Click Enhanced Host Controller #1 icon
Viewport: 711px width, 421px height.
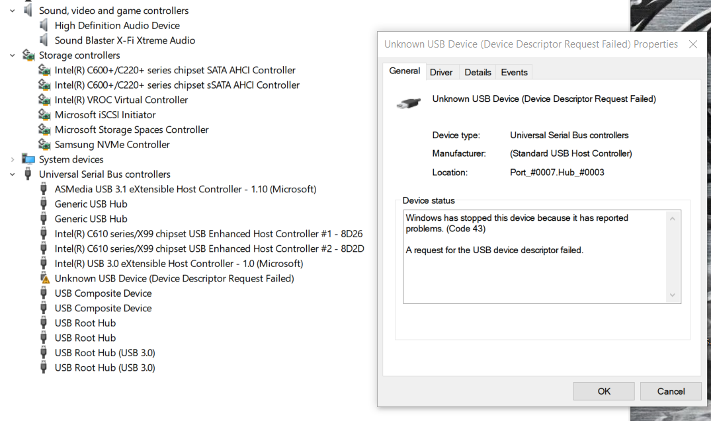click(x=44, y=234)
